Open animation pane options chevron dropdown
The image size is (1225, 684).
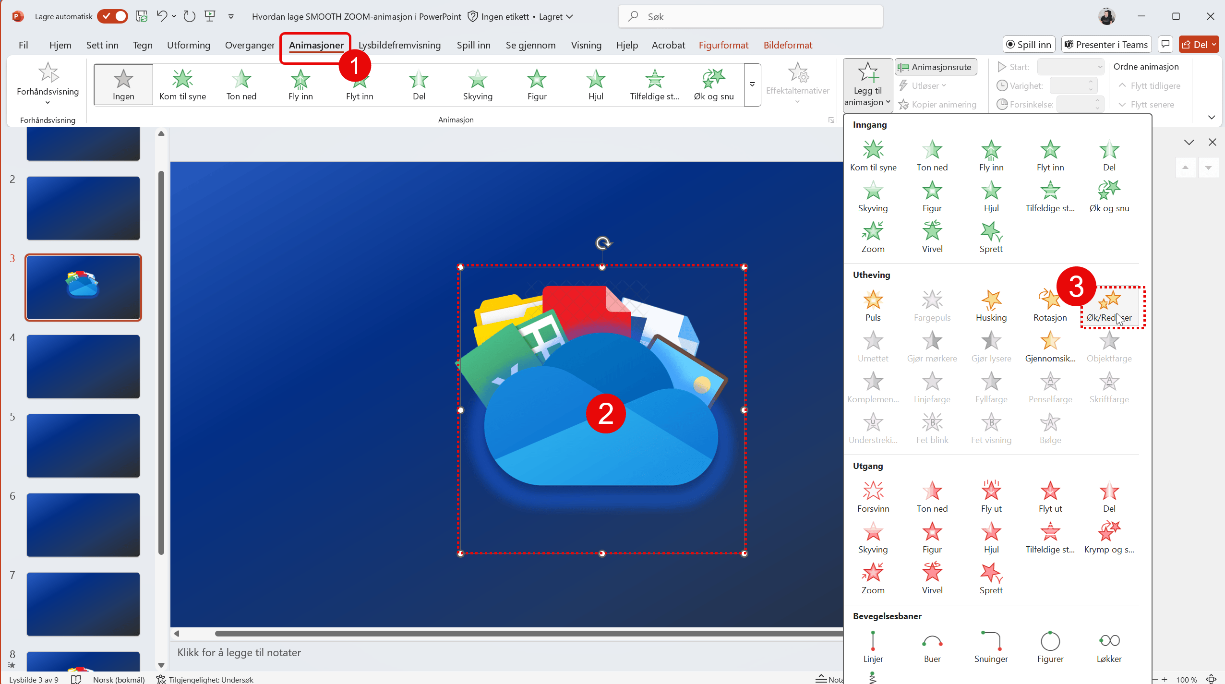pyautogui.click(x=1189, y=142)
